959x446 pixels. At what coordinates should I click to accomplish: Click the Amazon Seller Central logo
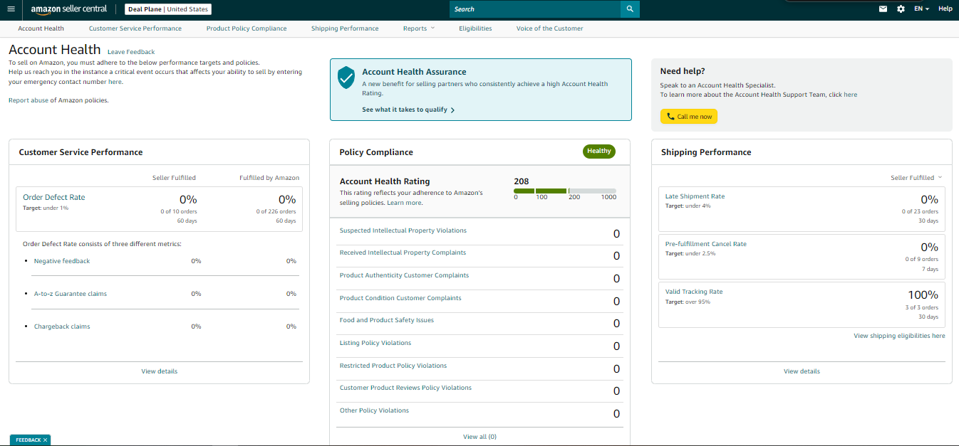click(69, 9)
